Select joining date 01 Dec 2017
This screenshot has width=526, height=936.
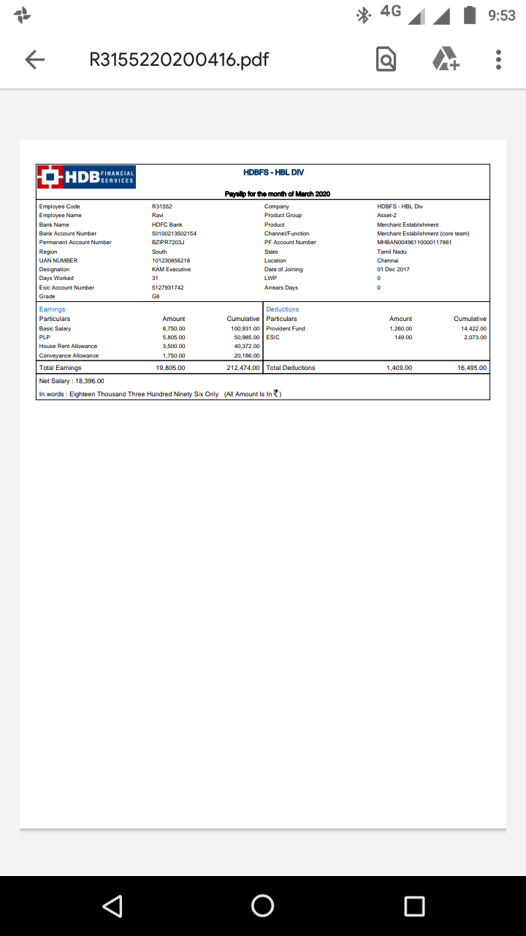click(x=393, y=269)
